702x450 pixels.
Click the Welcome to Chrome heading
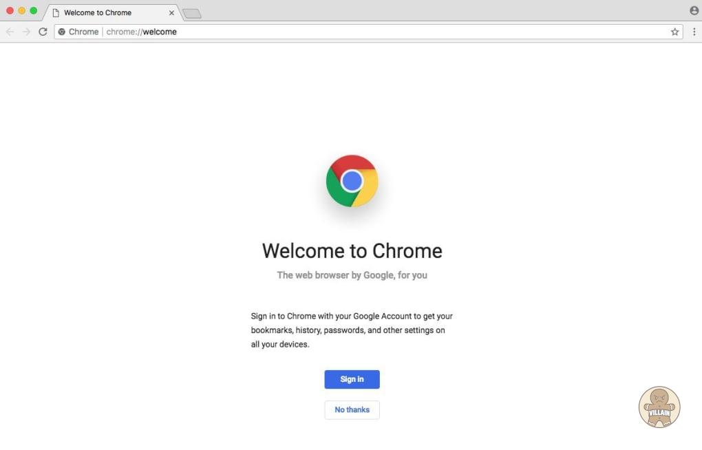pos(352,250)
